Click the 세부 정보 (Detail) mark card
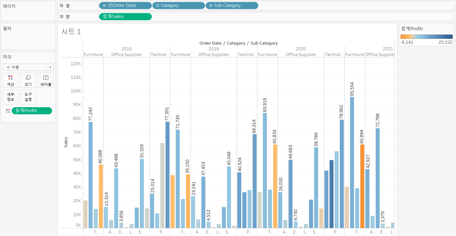This screenshot has width=456, height=236. [x=11, y=97]
